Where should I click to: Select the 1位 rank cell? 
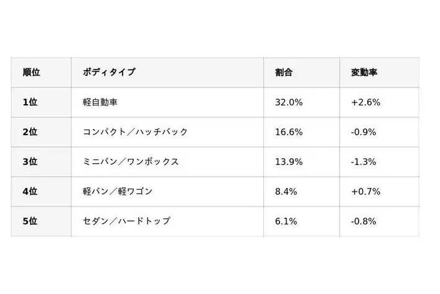tap(30, 102)
